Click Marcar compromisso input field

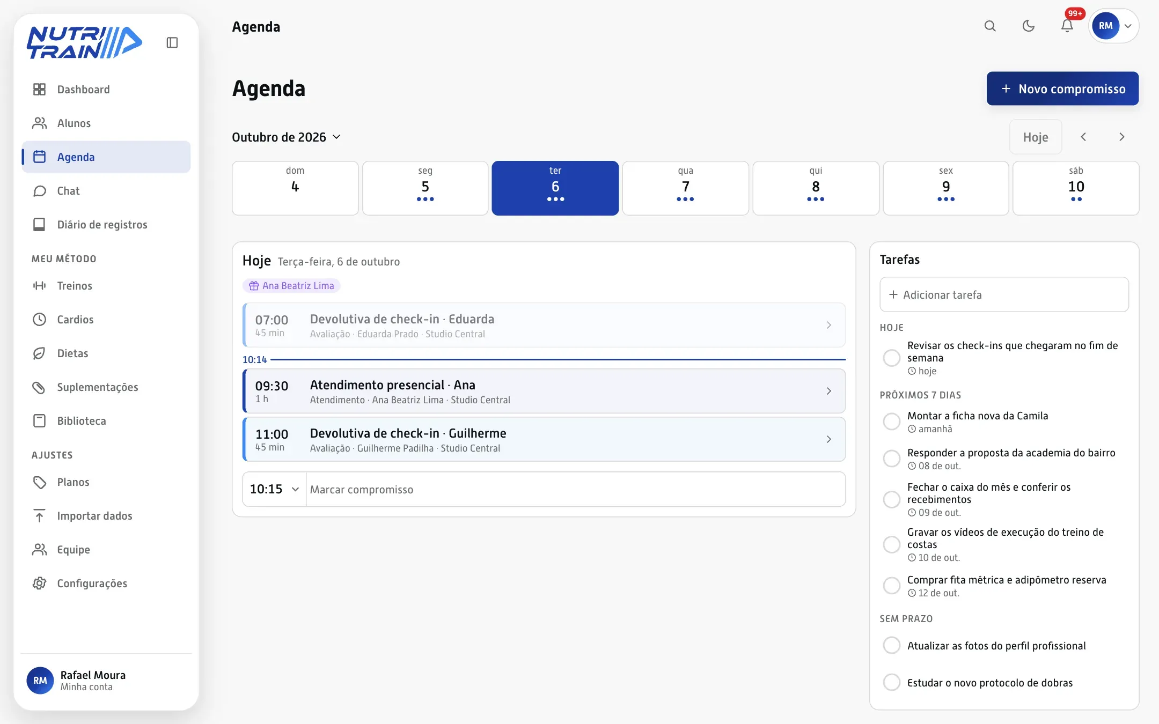coord(576,489)
